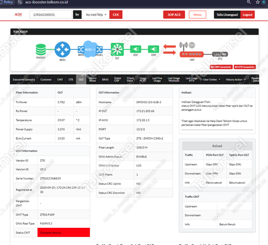Expand the History Action dropdown tab

pyautogui.click(x=236, y=80)
